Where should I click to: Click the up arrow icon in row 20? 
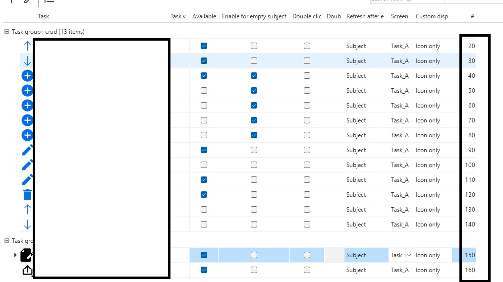coord(27,46)
